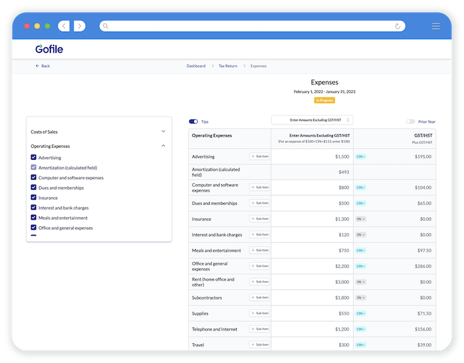Click the Gofile logo
Screen dimensions: 464x363
point(49,49)
